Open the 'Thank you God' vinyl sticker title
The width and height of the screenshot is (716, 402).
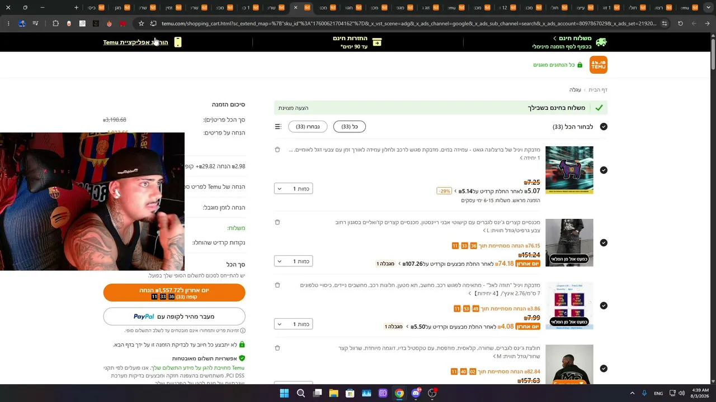click(x=420, y=289)
